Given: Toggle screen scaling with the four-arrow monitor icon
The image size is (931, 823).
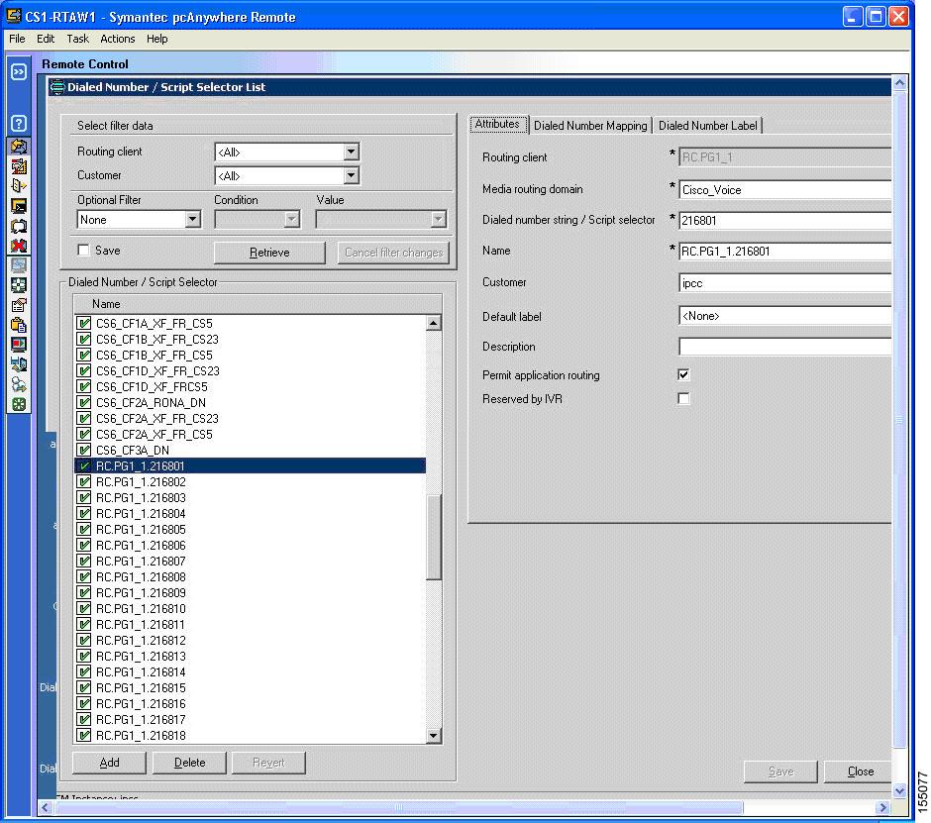Looking at the screenshot, I should click(x=19, y=285).
